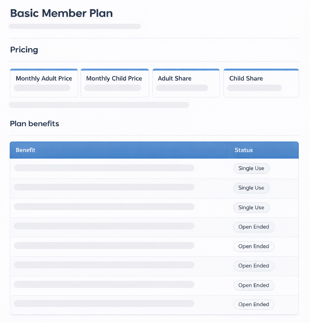Screen dimensions: 310x323
Task: Click the third Open Ended status badge
Action: 254,266
